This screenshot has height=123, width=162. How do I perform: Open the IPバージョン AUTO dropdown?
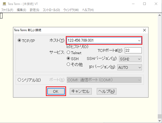(139, 67)
